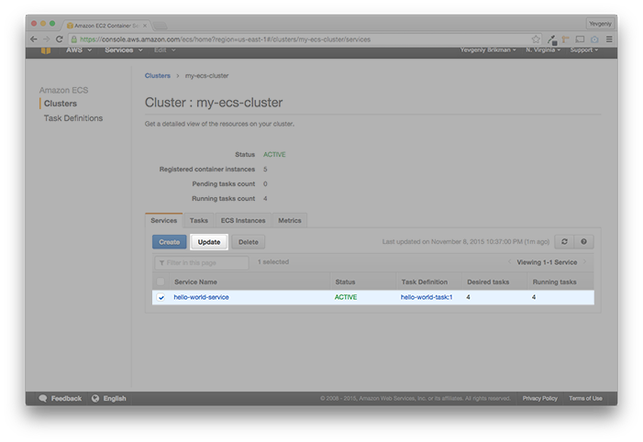Viewport: 643px width, 442px height.
Task: Click the English language button
Action: [x=109, y=398]
